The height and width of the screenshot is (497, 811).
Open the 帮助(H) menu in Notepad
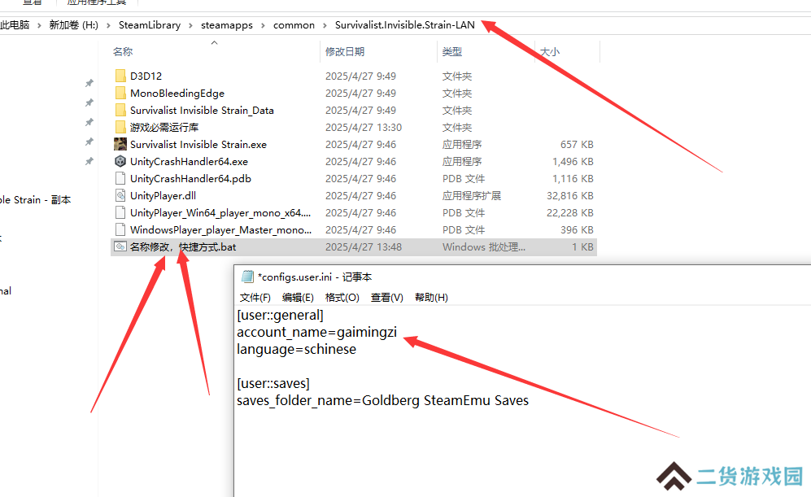(431, 298)
